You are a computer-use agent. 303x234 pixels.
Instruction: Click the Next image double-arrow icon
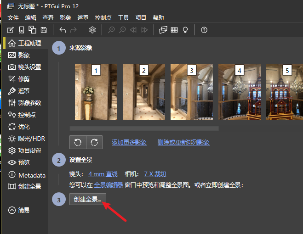[x=144, y=30]
